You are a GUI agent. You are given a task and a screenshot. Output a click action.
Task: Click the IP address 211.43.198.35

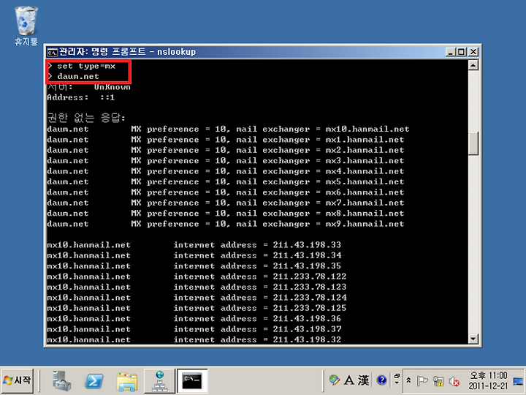307,266
